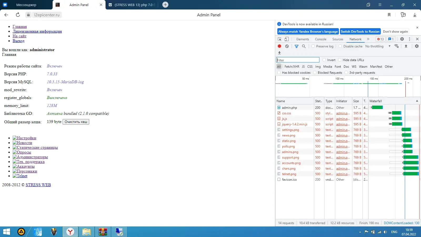
Task: Check the Invert filter checkbox
Action: pos(324,60)
